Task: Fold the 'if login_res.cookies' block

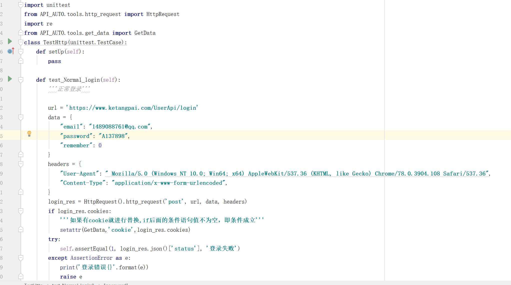Action: [x=21, y=211]
